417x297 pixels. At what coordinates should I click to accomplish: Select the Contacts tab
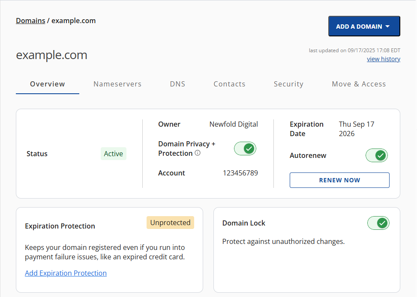point(229,84)
